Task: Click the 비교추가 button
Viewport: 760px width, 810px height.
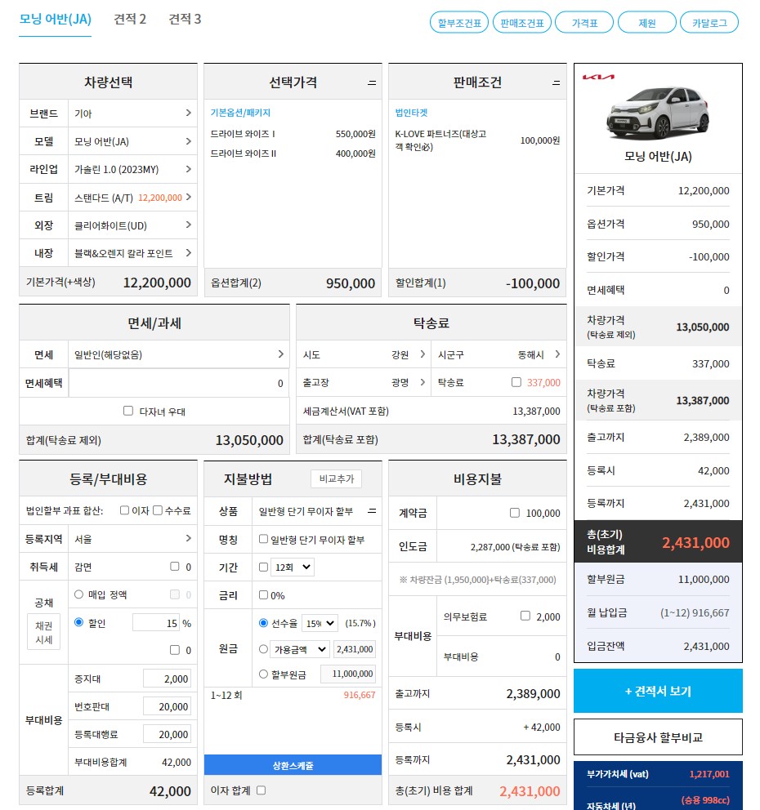Action: click(337, 478)
